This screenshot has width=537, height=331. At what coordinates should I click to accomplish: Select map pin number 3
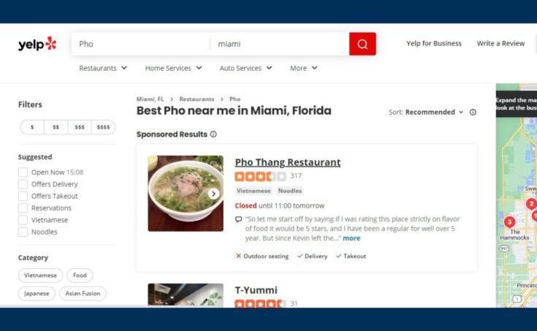(x=509, y=222)
